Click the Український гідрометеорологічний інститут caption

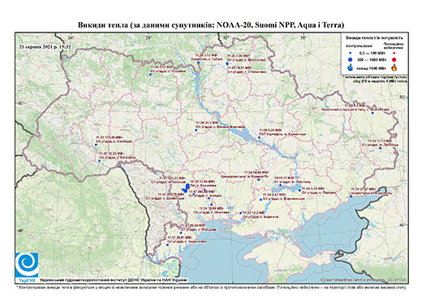click(114, 279)
